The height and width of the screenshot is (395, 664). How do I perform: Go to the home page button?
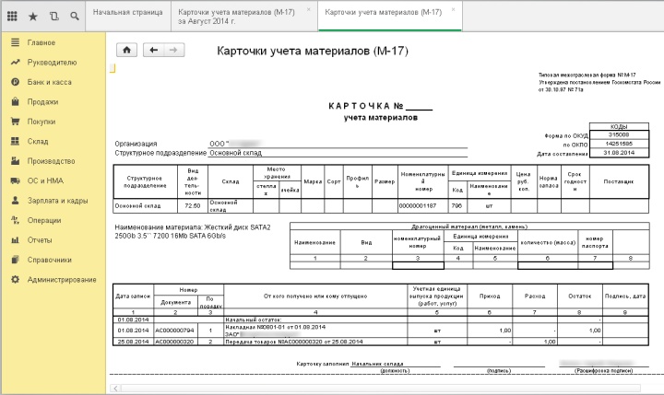pos(126,50)
